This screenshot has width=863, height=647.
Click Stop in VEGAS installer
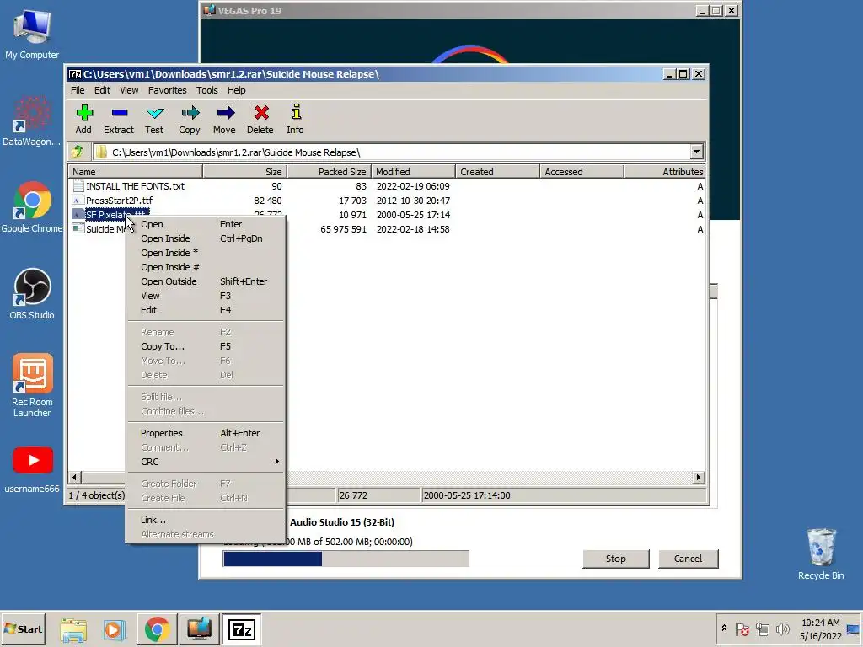coord(616,559)
